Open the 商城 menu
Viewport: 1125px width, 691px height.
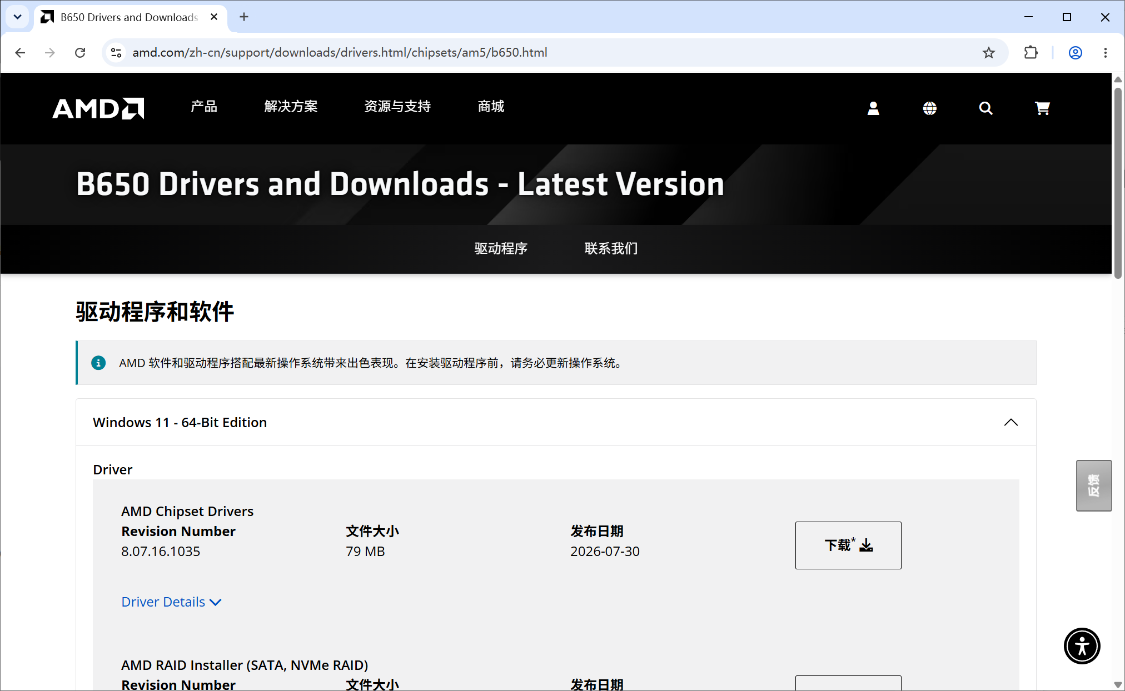[x=491, y=107]
